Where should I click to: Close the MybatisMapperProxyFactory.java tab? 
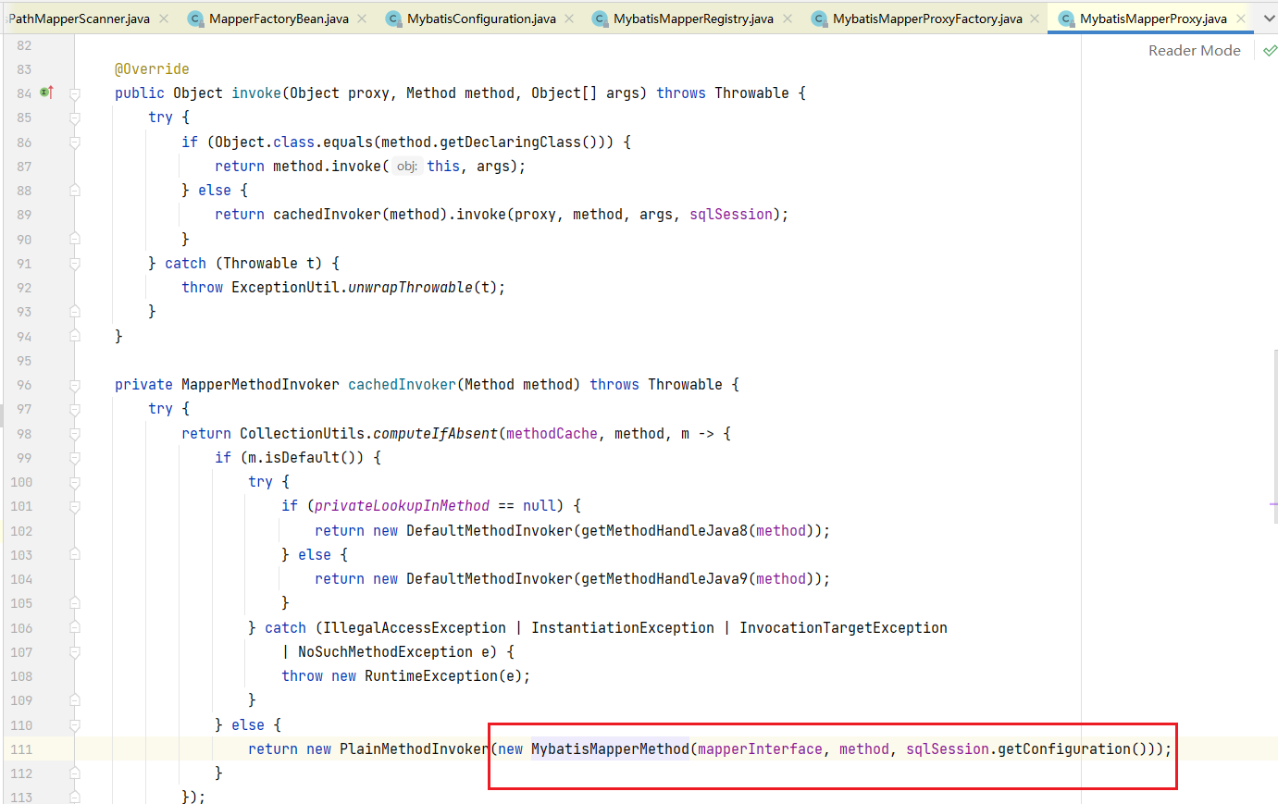pyautogui.click(x=1035, y=19)
